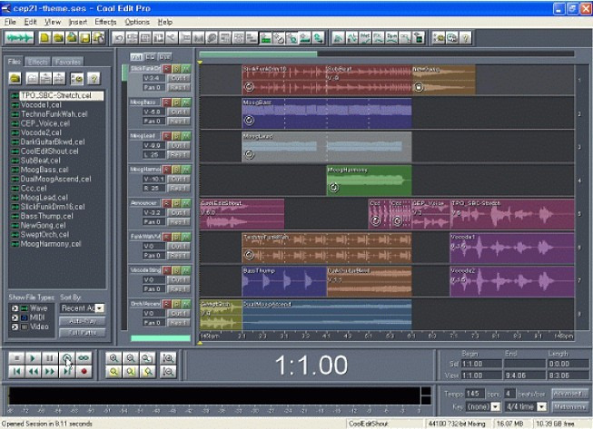Screen dimensions: 593x429
Task: Open the Edit menu
Action: 30,22
